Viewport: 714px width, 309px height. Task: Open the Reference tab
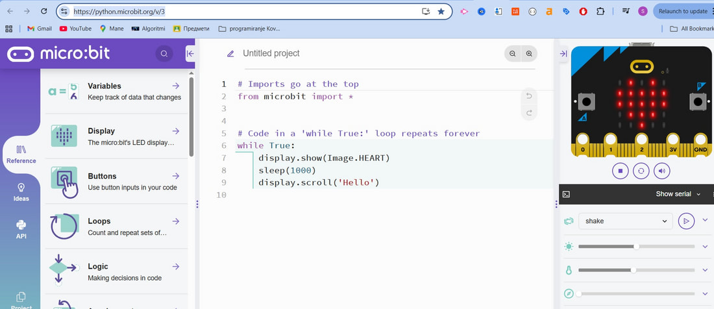pyautogui.click(x=21, y=154)
